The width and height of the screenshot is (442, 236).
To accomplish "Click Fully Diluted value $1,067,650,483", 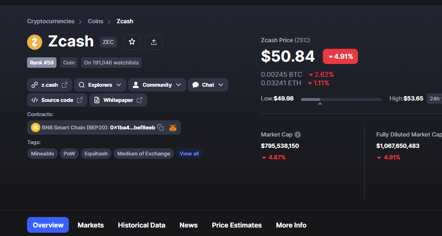I will (398, 146).
